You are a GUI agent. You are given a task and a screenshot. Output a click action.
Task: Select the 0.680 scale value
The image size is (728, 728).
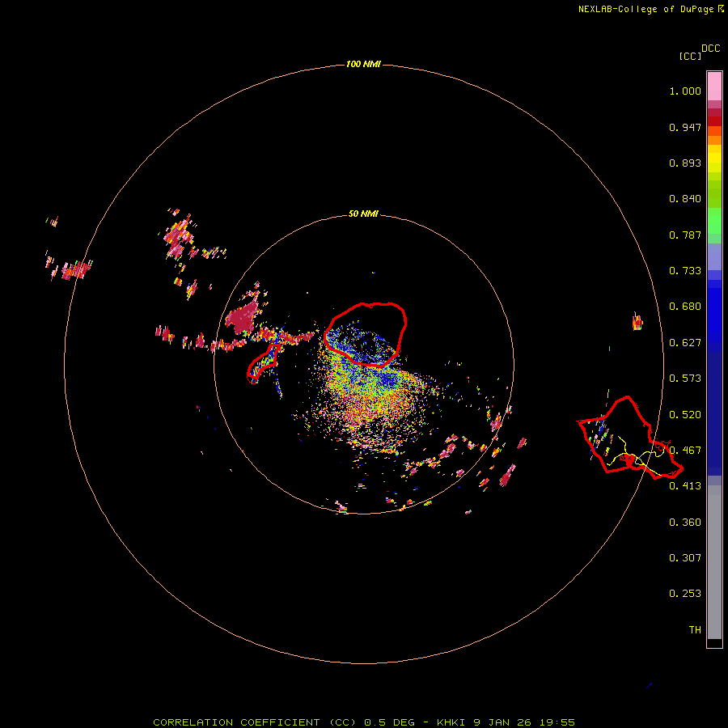685,307
